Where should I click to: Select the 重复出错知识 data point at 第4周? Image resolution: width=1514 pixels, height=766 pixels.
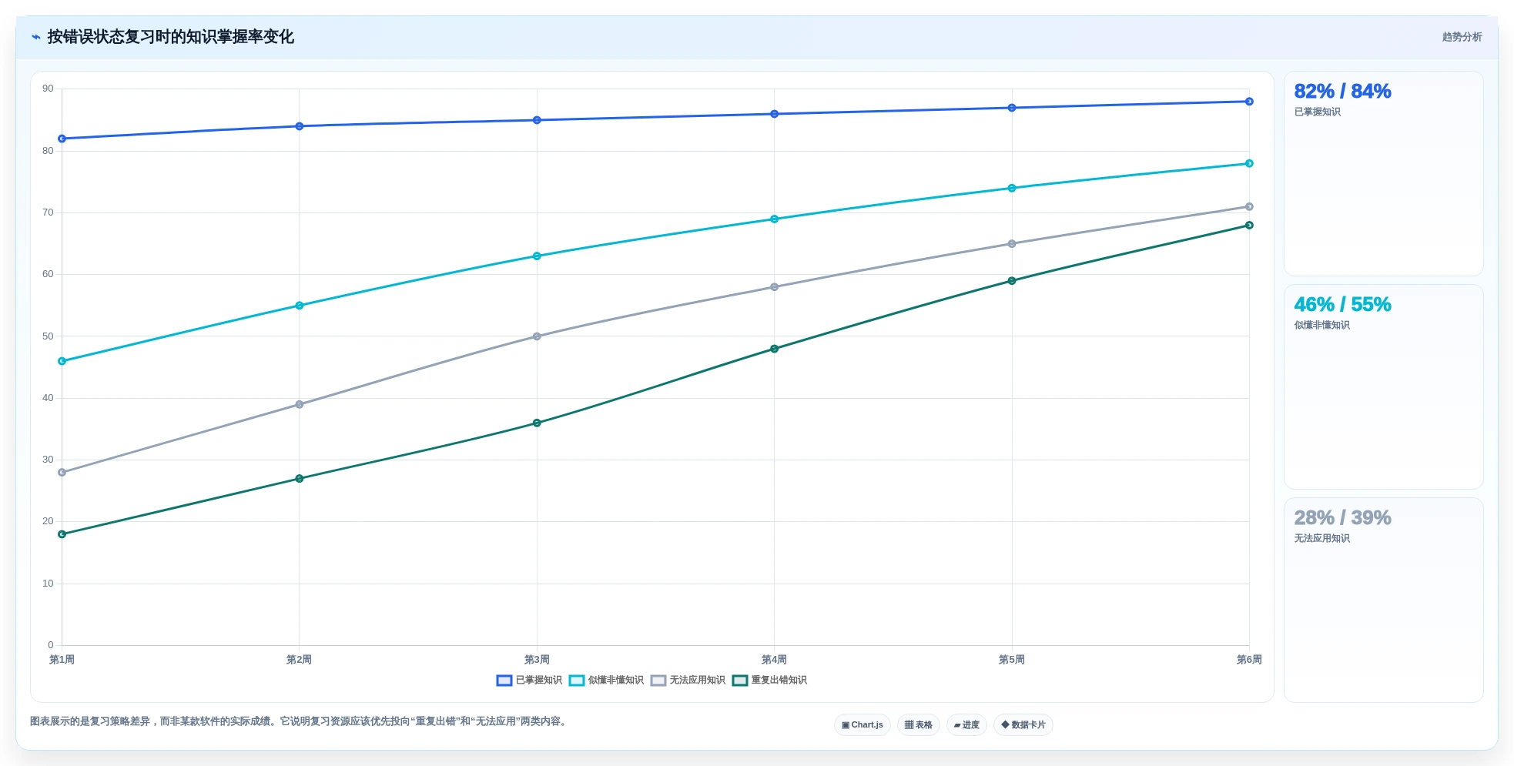point(774,349)
